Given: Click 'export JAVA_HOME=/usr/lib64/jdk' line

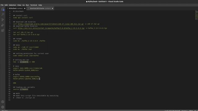Looking at the screenshot, I should pos(28,68).
